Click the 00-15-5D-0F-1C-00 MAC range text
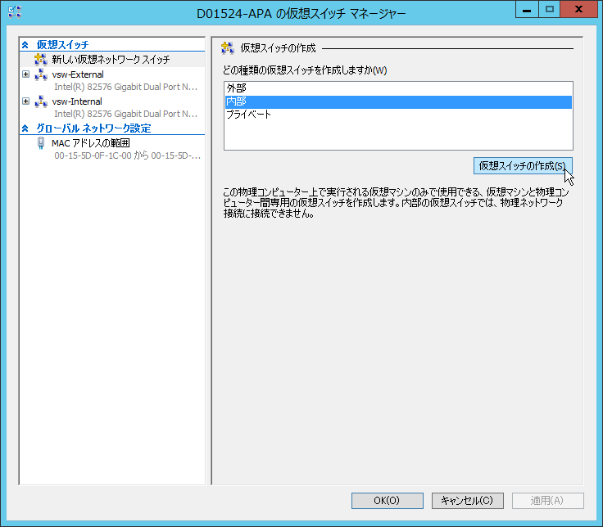 (x=127, y=155)
